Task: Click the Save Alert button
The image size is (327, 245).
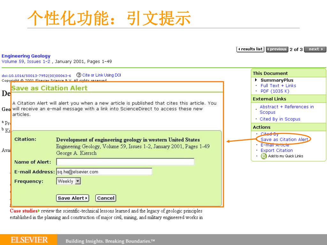Action: pos(72,198)
